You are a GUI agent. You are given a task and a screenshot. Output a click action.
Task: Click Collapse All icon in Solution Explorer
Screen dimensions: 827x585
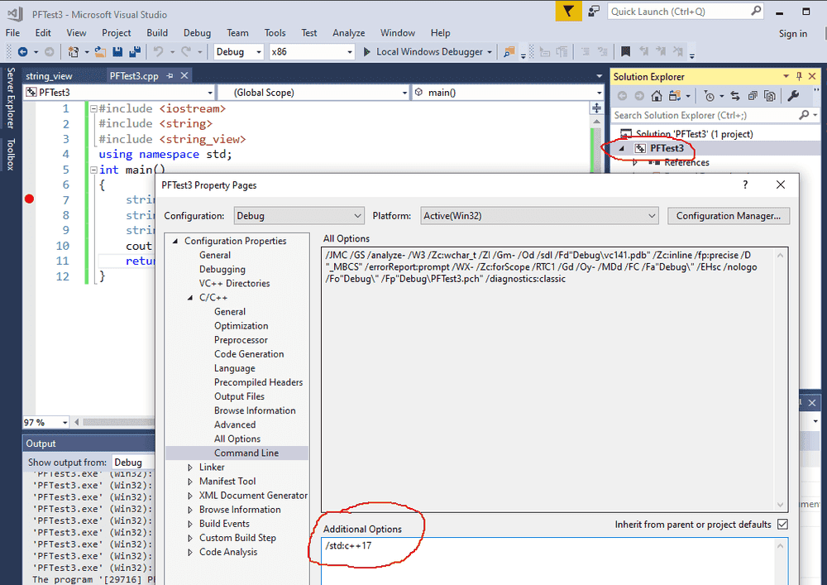coord(752,97)
